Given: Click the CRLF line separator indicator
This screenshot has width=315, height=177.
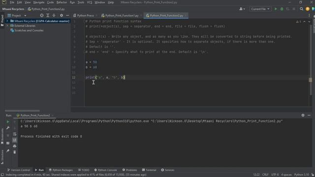Looking at the screenshot, I should 265,175.
